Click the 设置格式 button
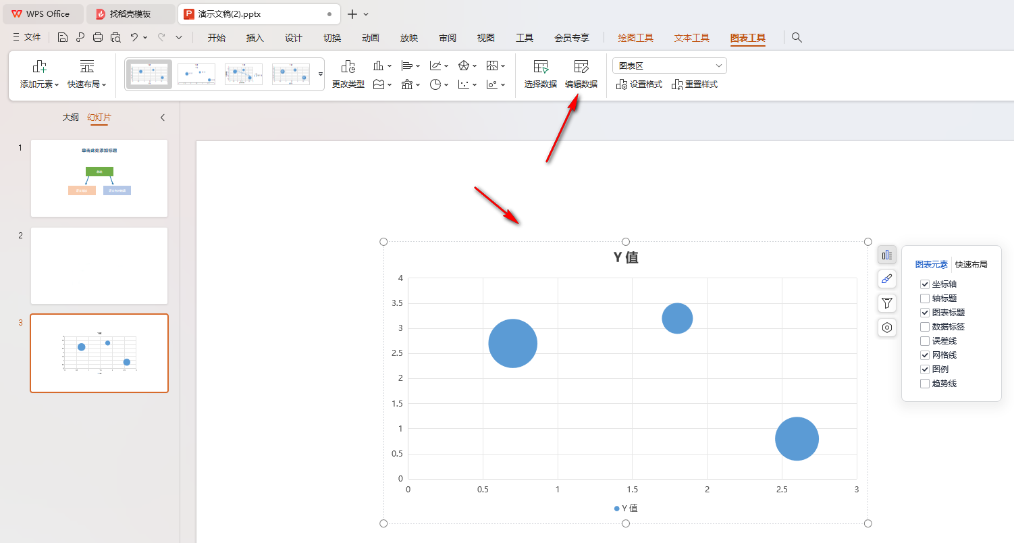The width and height of the screenshot is (1014, 543). 639,84
